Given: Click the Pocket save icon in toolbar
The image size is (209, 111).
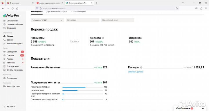Looking at the screenshot, I should 197,8.
